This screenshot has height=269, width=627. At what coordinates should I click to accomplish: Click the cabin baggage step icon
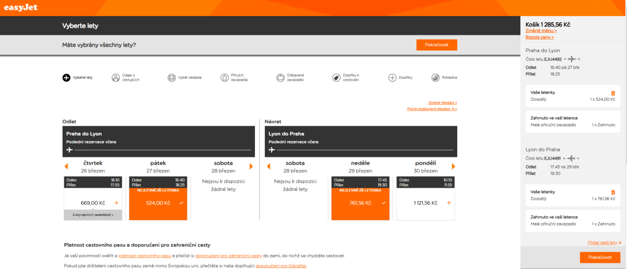pyautogui.click(x=225, y=78)
